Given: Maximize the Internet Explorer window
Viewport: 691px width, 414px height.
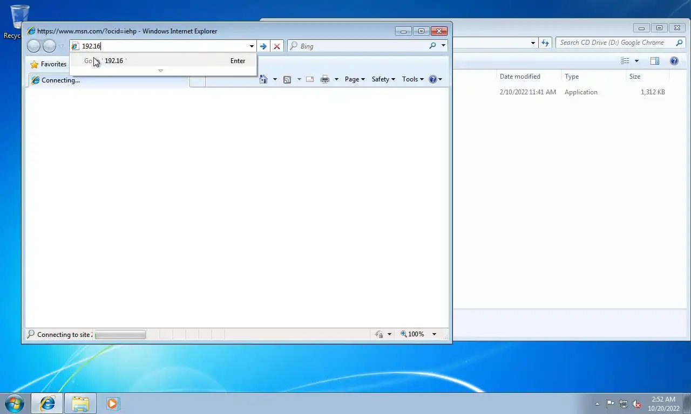Looking at the screenshot, I should click(421, 31).
